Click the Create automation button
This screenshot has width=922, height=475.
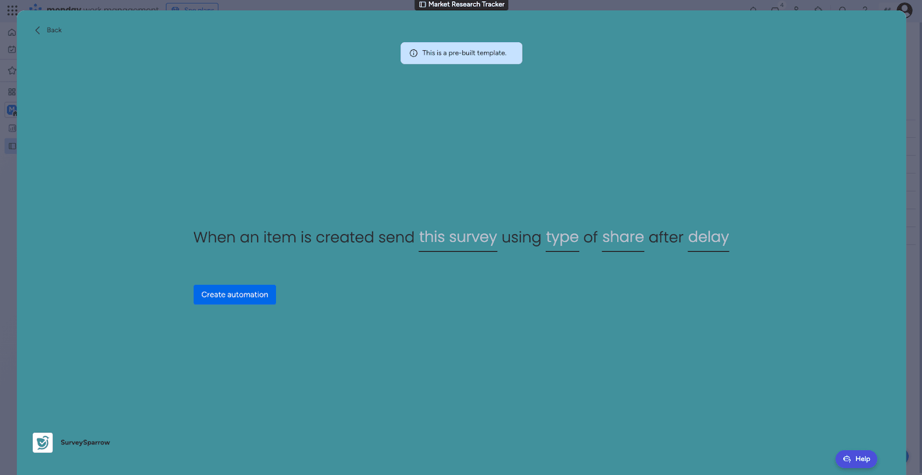tap(235, 295)
